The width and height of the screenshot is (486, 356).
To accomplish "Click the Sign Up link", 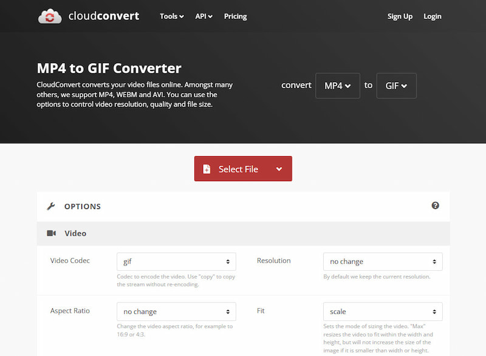I will pos(400,16).
